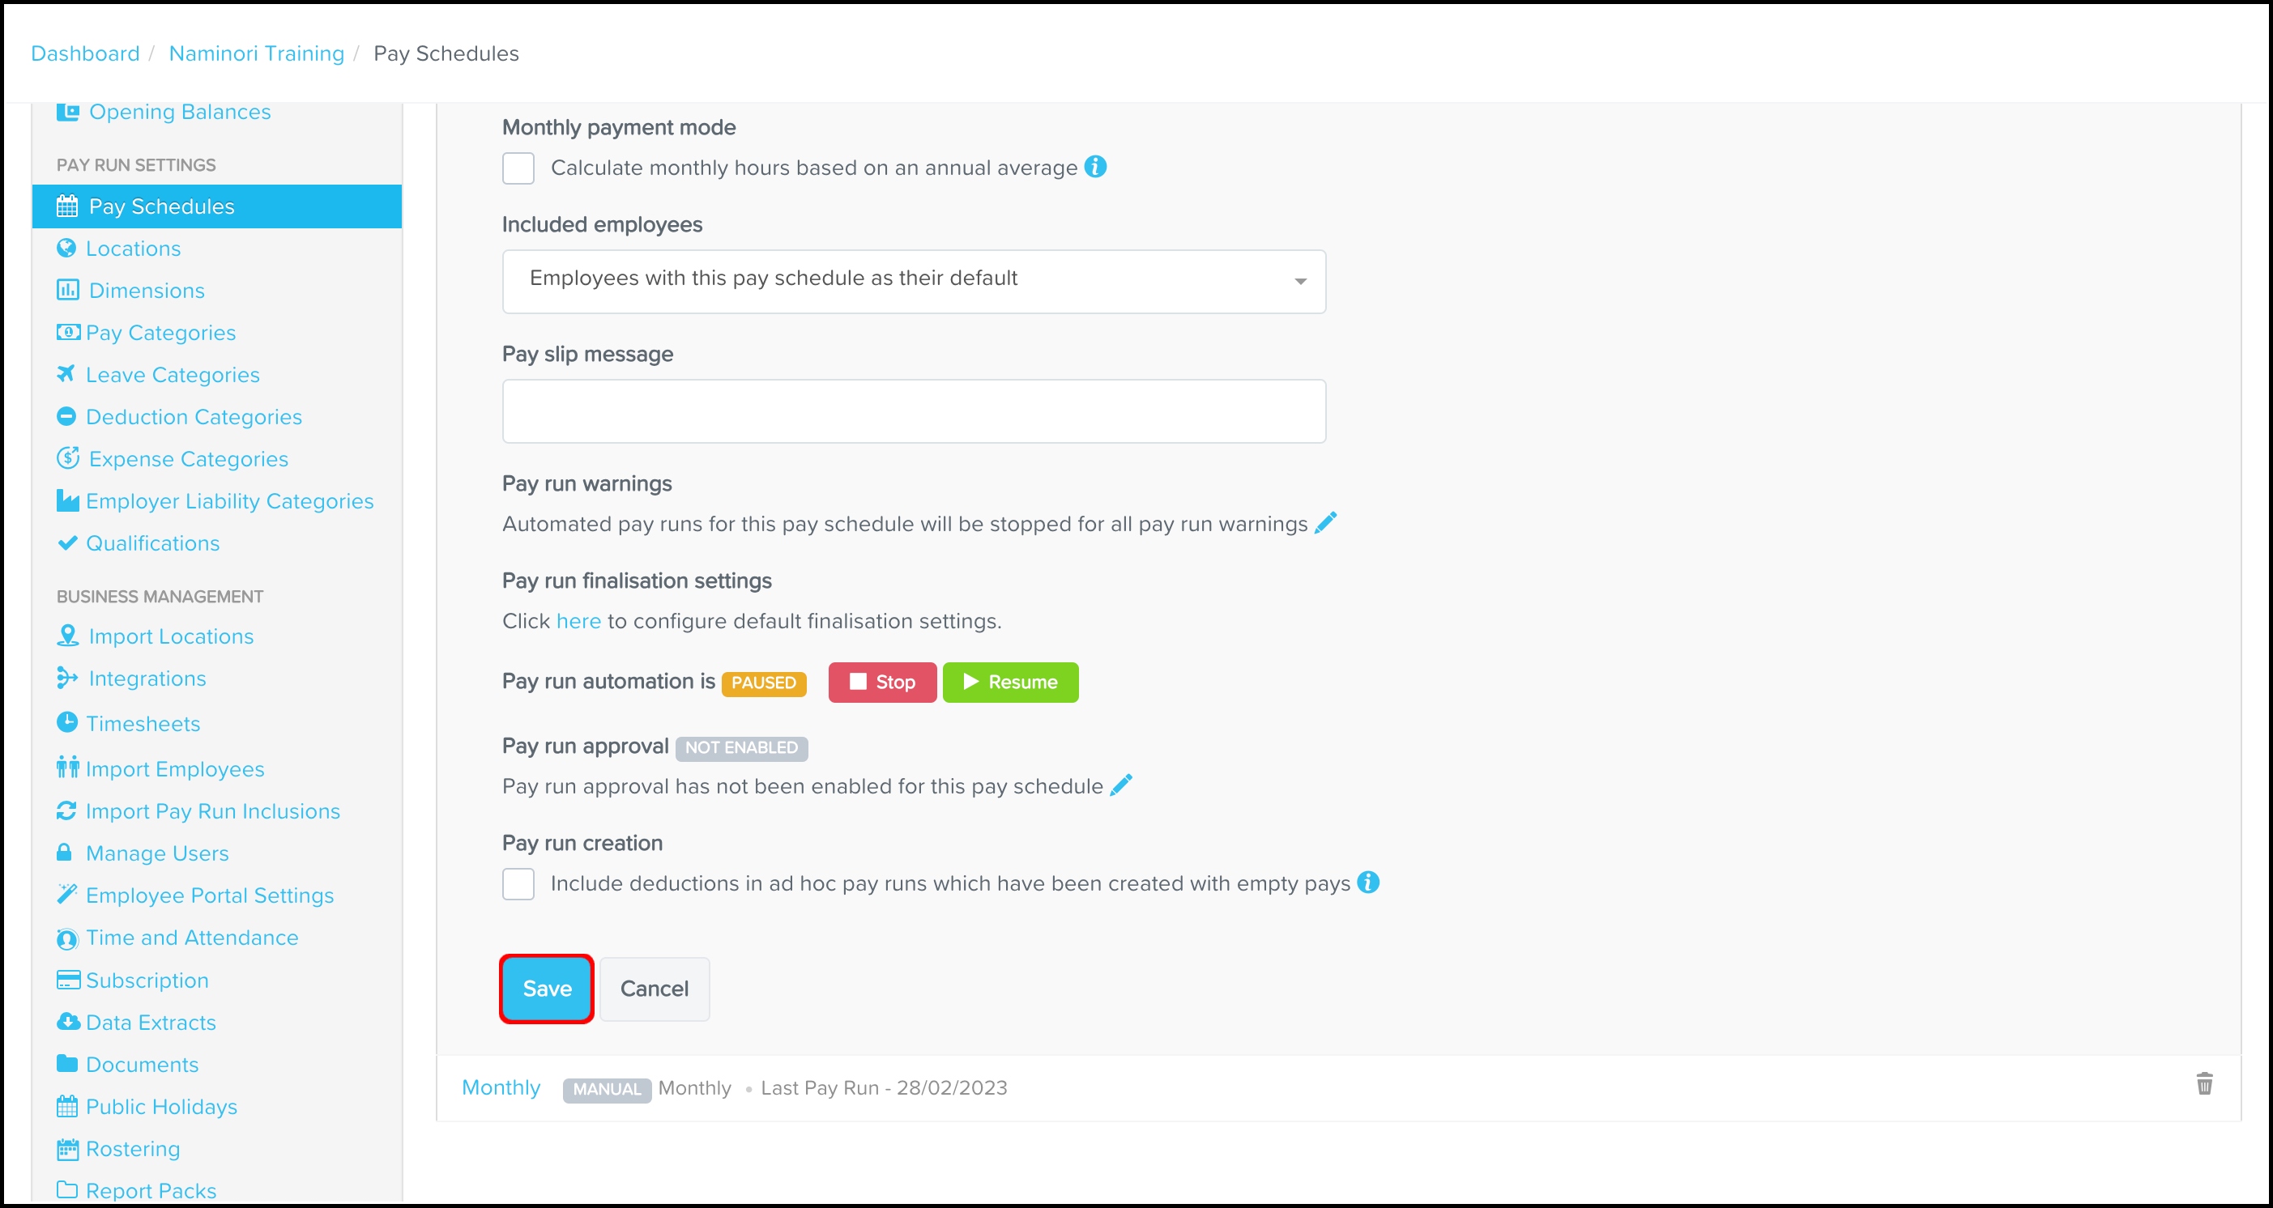
Task: Enable calculate monthly hours by annual average
Action: 518,168
